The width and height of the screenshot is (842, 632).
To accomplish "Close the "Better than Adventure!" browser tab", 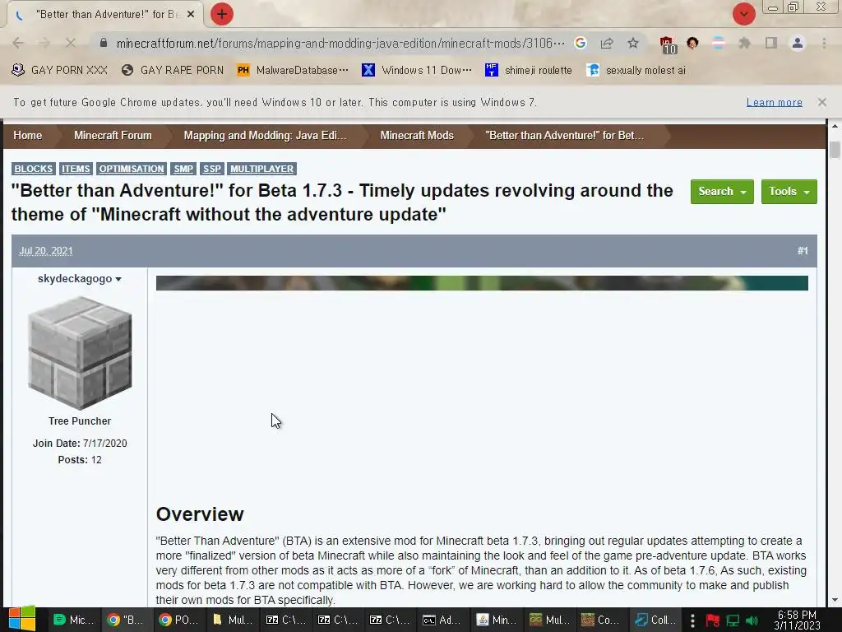I will click(x=191, y=15).
